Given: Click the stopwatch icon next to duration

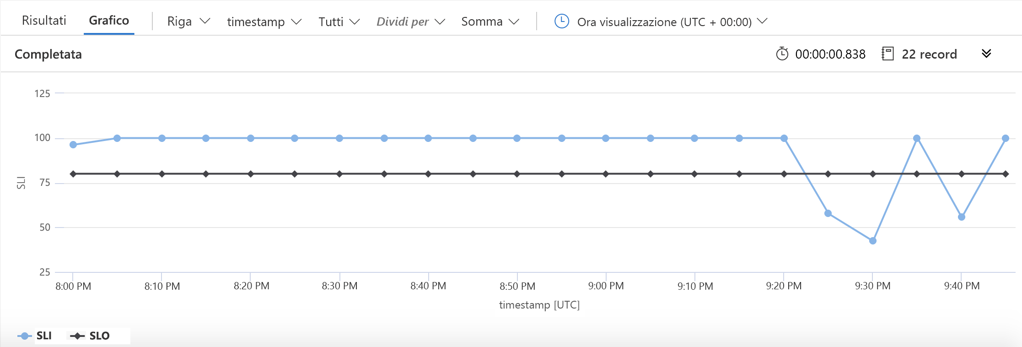Looking at the screenshot, I should tap(782, 54).
